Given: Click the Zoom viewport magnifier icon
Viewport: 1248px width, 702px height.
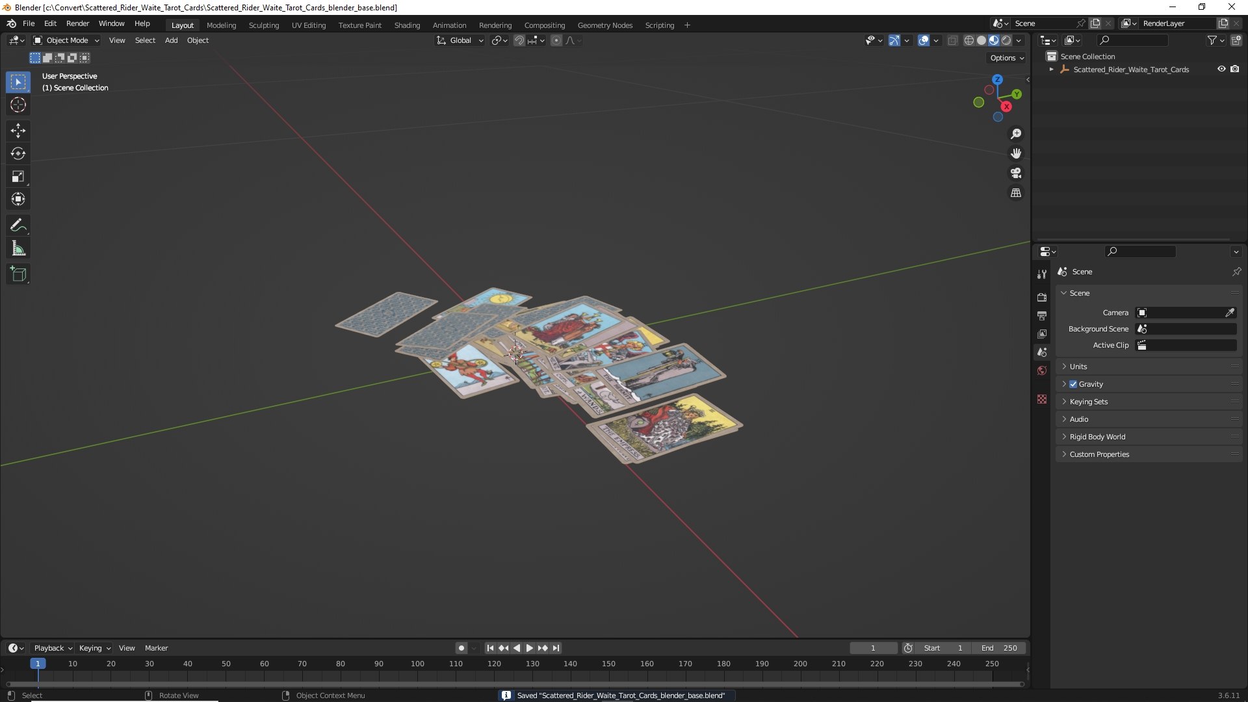Looking at the screenshot, I should pyautogui.click(x=1016, y=134).
